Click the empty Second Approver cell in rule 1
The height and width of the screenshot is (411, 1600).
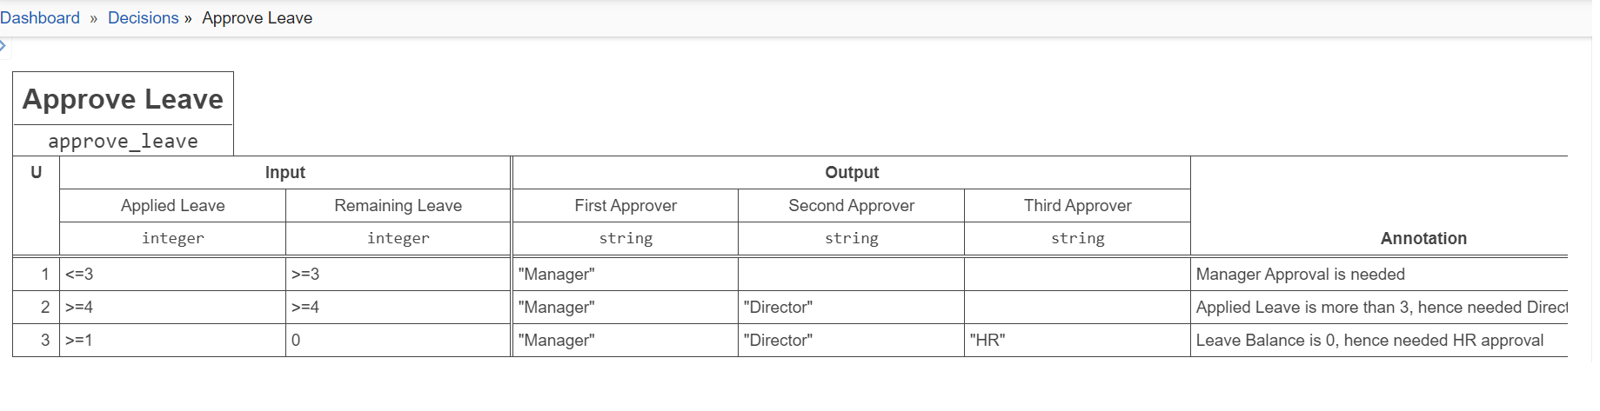click(x=851, y=275)
